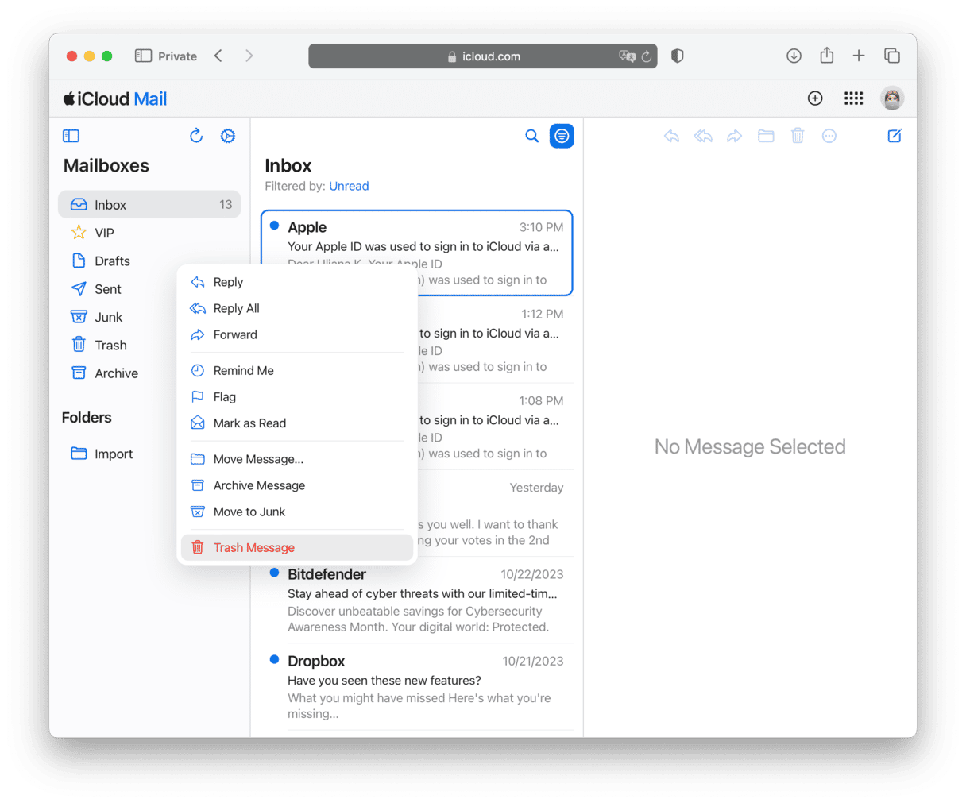This screenshot has width=966, height=803.
Task: Click the forward arrow in message toolbar
Action: pos(735,136)
